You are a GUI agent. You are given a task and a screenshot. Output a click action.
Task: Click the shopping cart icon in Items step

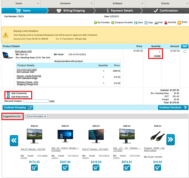pyautogui.click(x=18, y=10)
